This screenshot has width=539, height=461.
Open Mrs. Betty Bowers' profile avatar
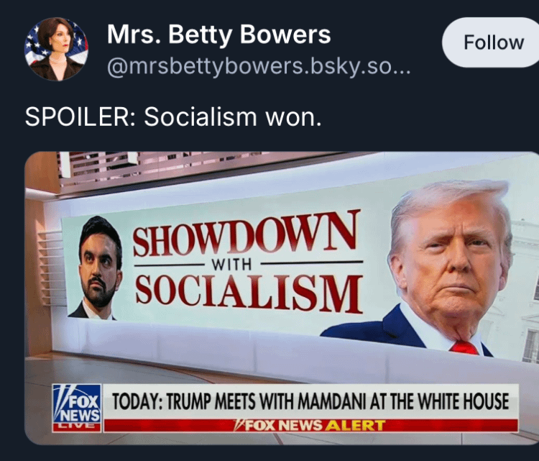click(x=56, y=49)
